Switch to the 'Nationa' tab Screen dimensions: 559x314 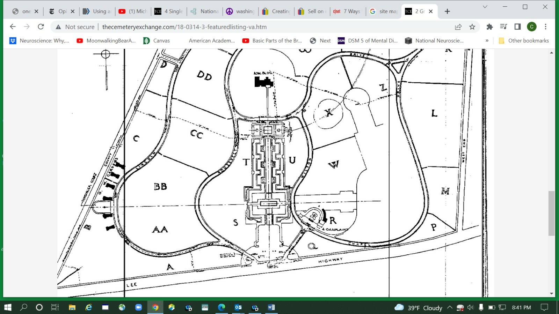tap(205, 12)
